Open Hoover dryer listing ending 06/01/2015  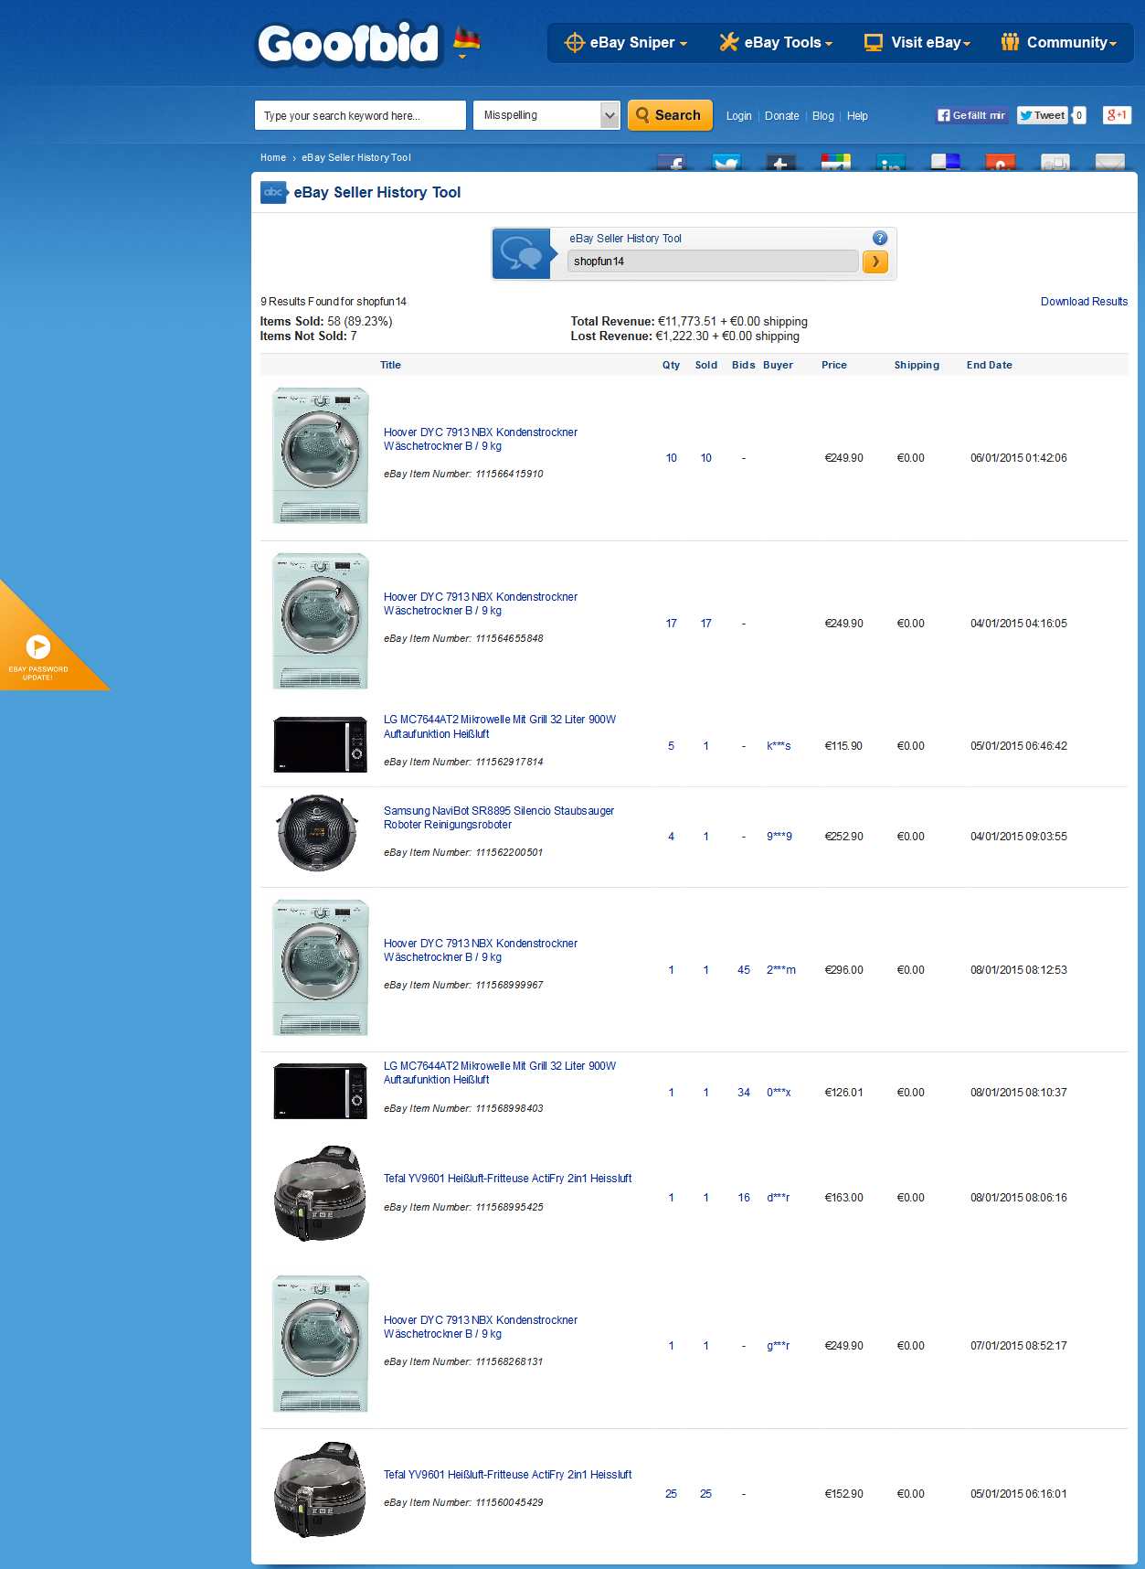481,439
